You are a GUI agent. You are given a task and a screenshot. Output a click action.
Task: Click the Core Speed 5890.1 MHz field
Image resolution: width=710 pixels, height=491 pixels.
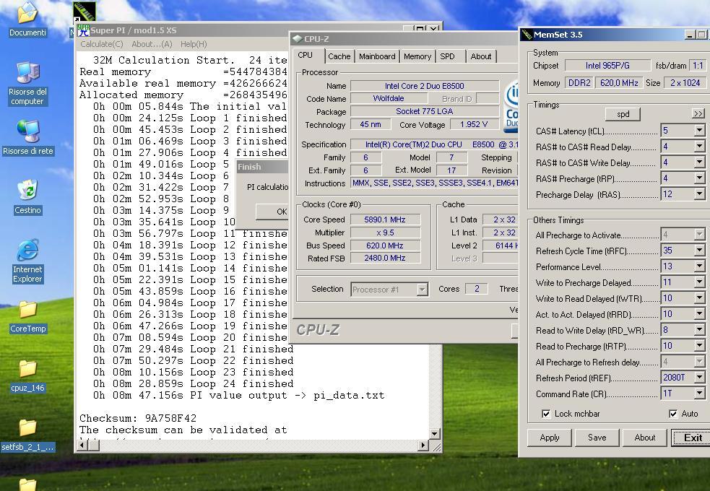click(x=385, y=220)
